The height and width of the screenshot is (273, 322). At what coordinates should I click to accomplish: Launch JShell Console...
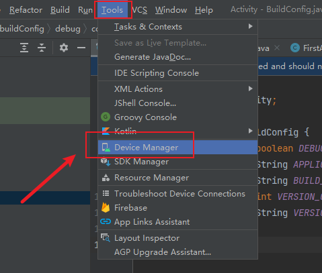177,103
